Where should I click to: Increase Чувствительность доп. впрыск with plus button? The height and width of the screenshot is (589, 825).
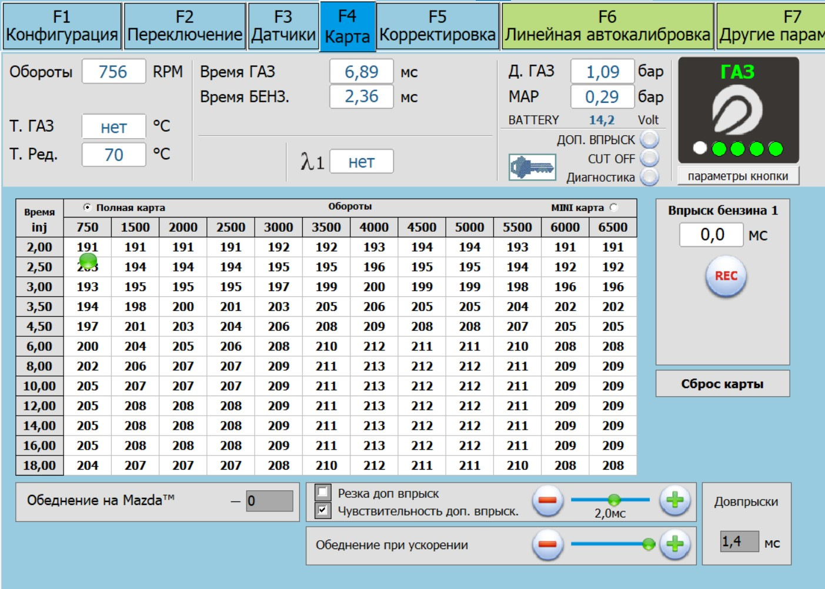click(674, 501)
